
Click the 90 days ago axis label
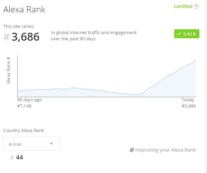[x=29, y=100]
